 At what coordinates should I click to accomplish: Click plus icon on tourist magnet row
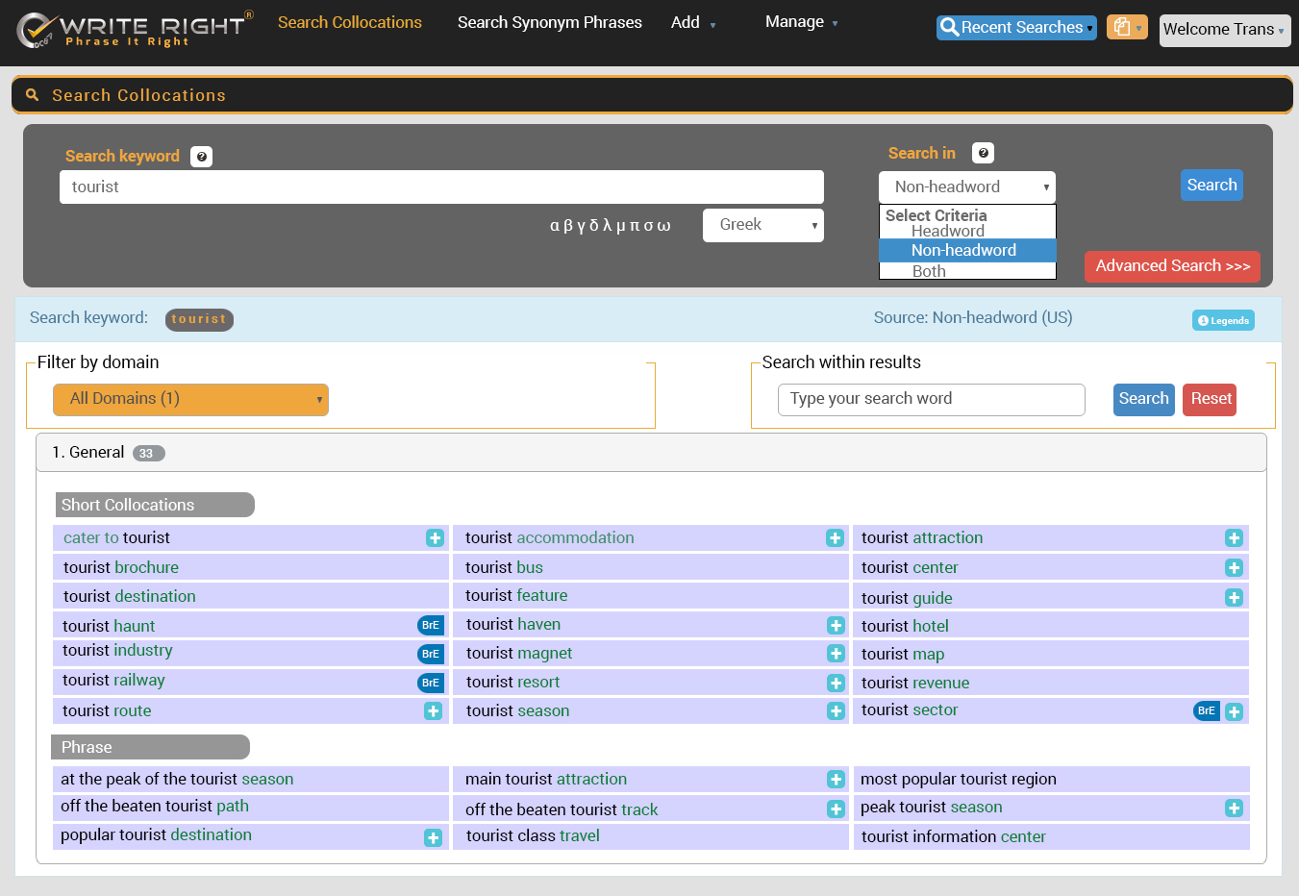pos(836,654)
